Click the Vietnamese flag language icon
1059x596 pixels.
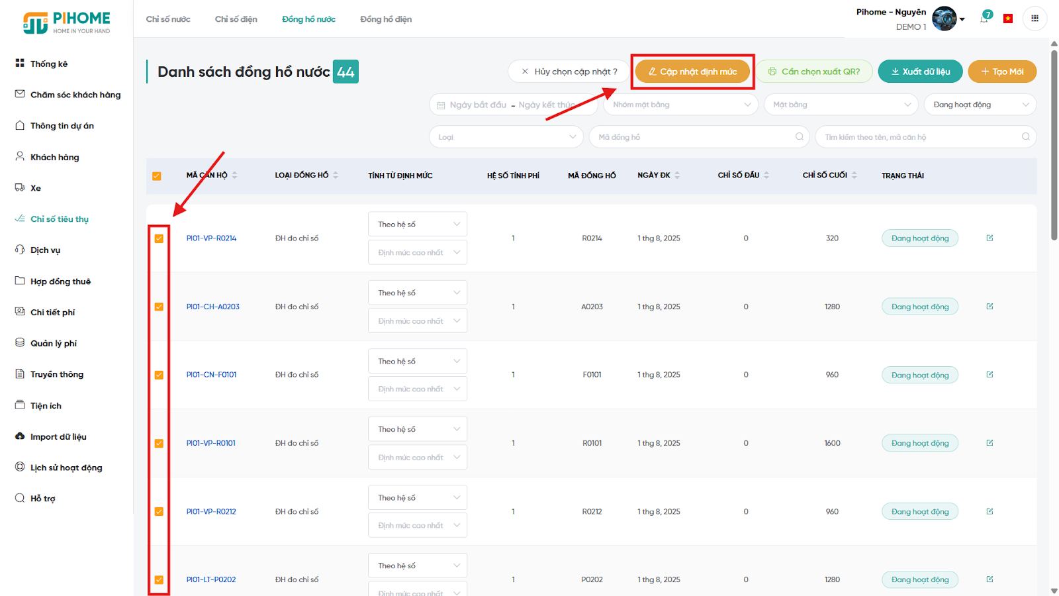1008,19
